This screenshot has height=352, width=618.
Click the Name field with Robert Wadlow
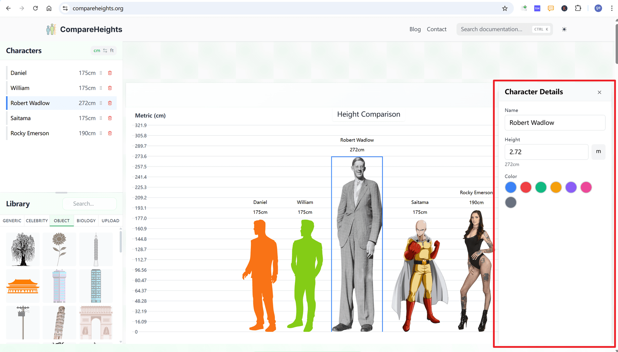pyautogui.click(x=555, y=123)
